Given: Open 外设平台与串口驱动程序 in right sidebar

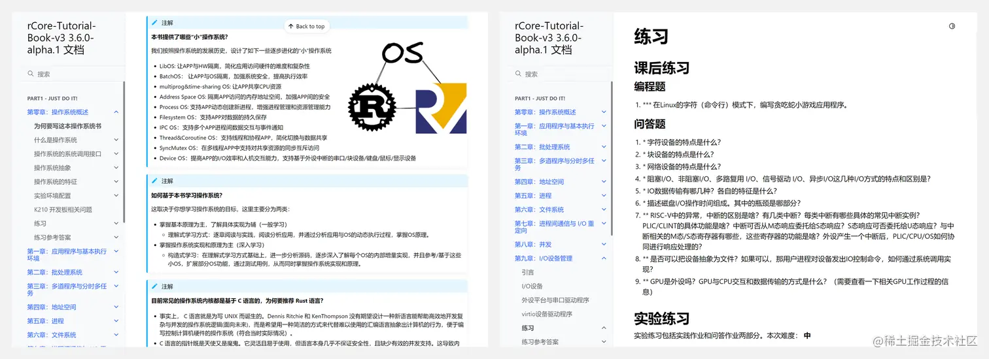Looking at the screenshot, I should coord(555,300).
